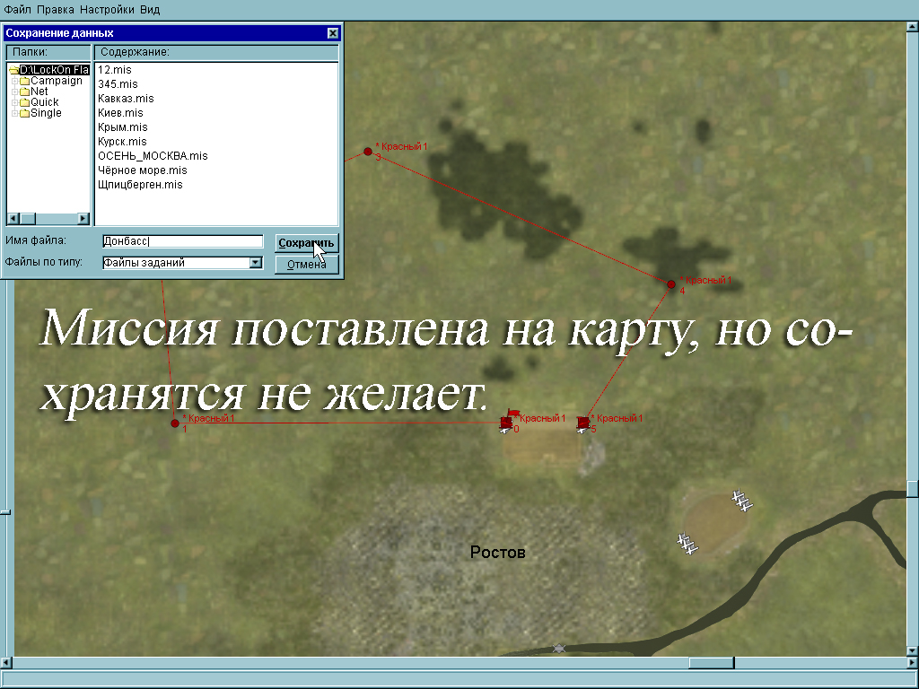Expand the Net folder node

(14, 92)
